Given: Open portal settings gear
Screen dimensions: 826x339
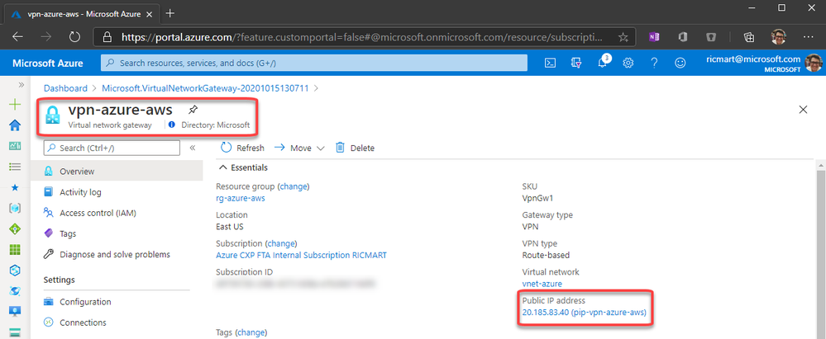Looking at the screenshot, I should (628, 63).
